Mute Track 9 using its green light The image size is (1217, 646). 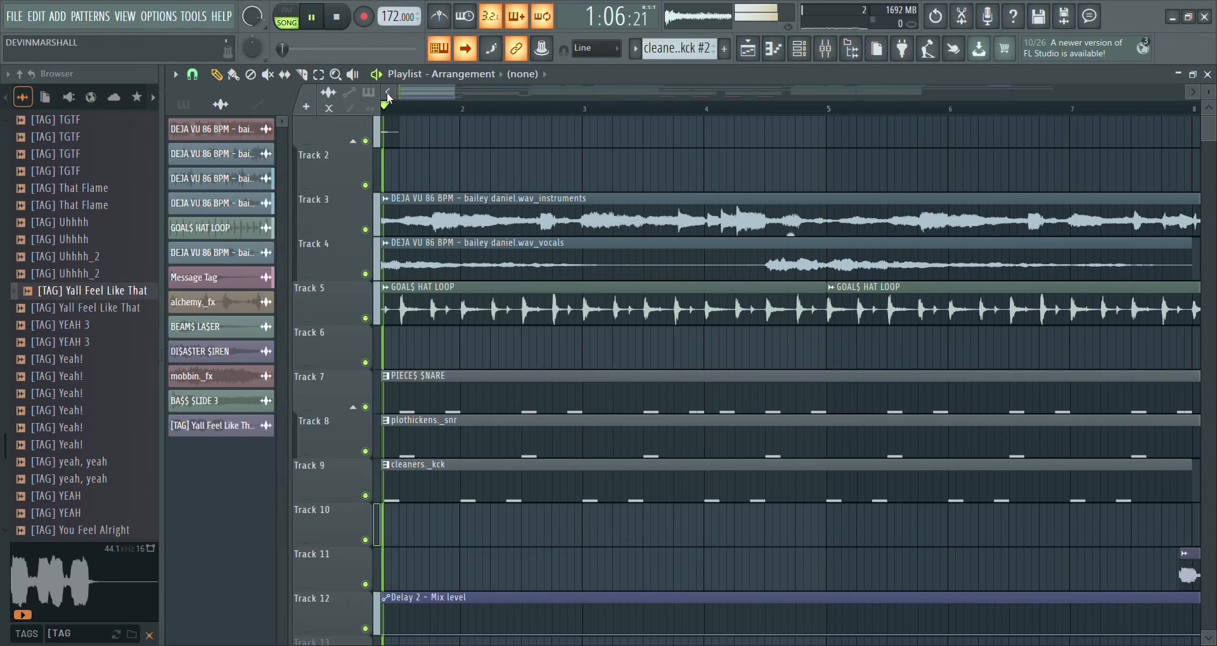click(365, 496)
